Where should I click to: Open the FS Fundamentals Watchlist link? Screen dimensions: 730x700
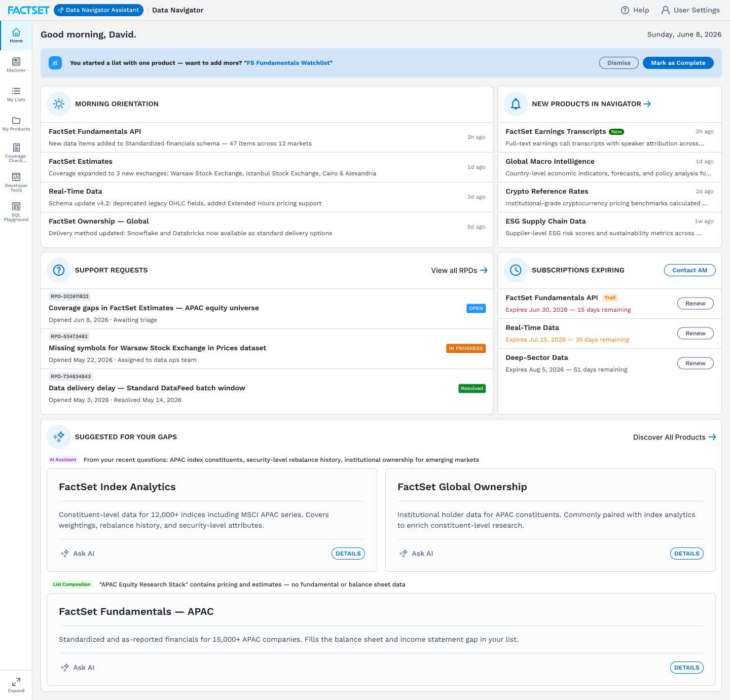tap(288, 63)
